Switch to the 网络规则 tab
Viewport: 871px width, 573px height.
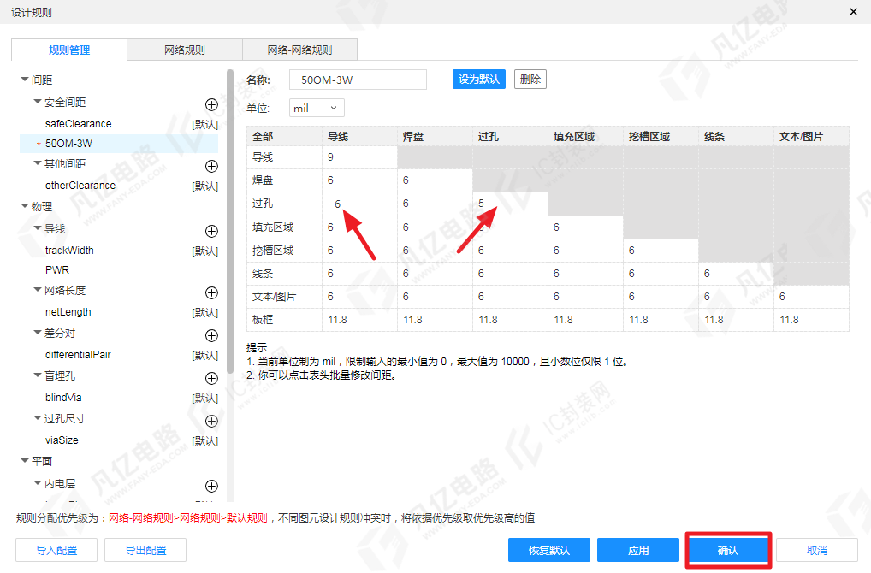click(x=185, y=50)
